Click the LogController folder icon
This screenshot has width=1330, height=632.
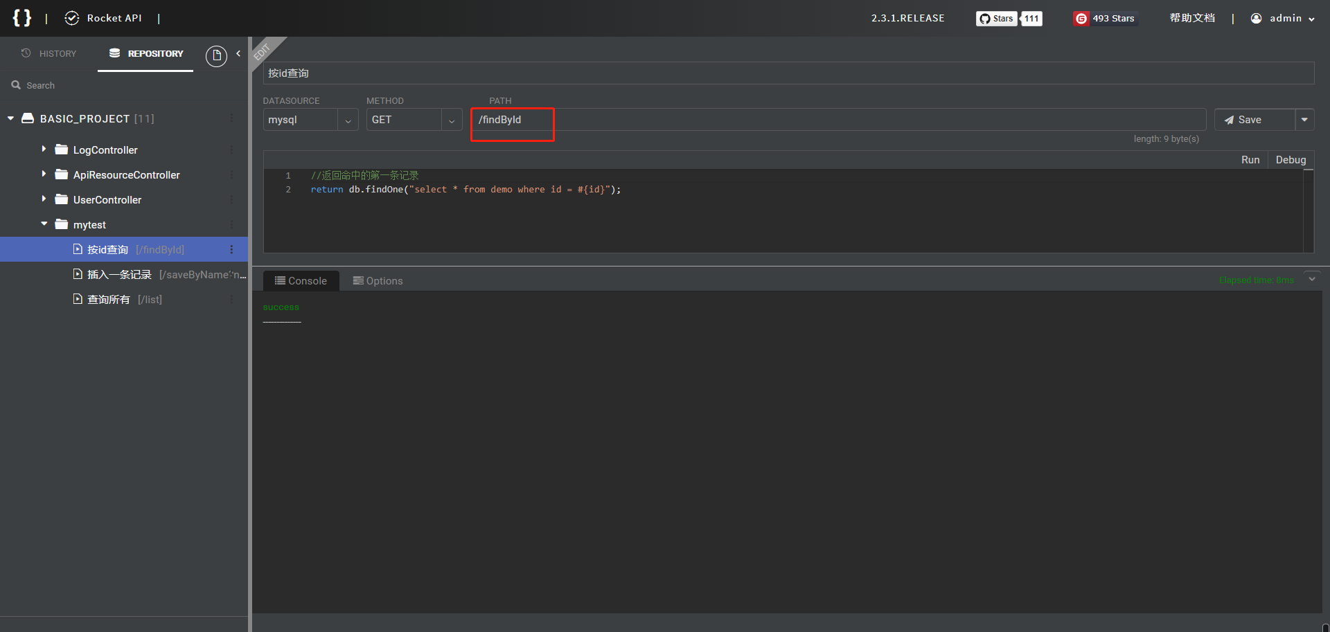point(62,150)
